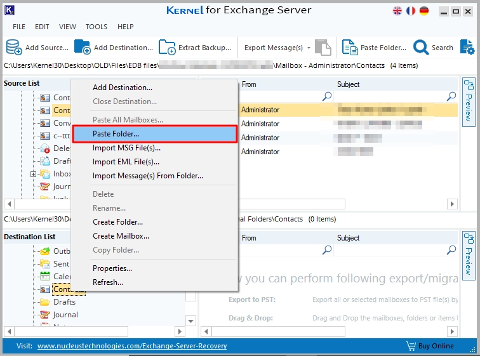Click the Add Destination folder icon
This screenshot has height=356, width=480.
pyautogui.click(x=82, y=47)
